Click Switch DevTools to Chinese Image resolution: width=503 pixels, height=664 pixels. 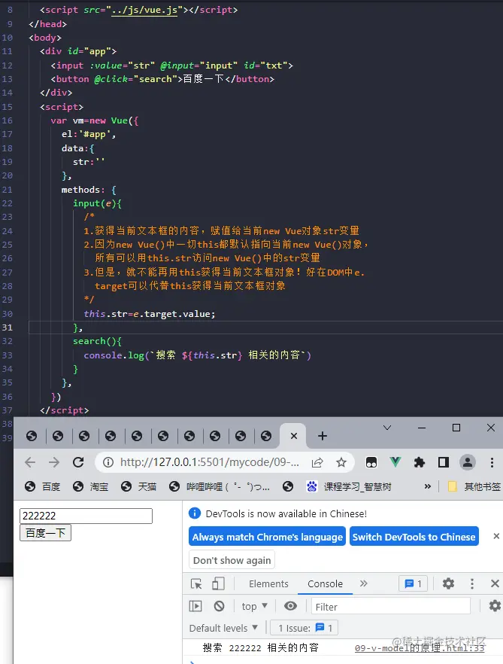[x=414, y=537]
